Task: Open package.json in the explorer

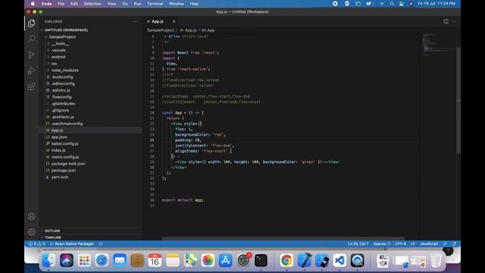Action: point(64,170)
